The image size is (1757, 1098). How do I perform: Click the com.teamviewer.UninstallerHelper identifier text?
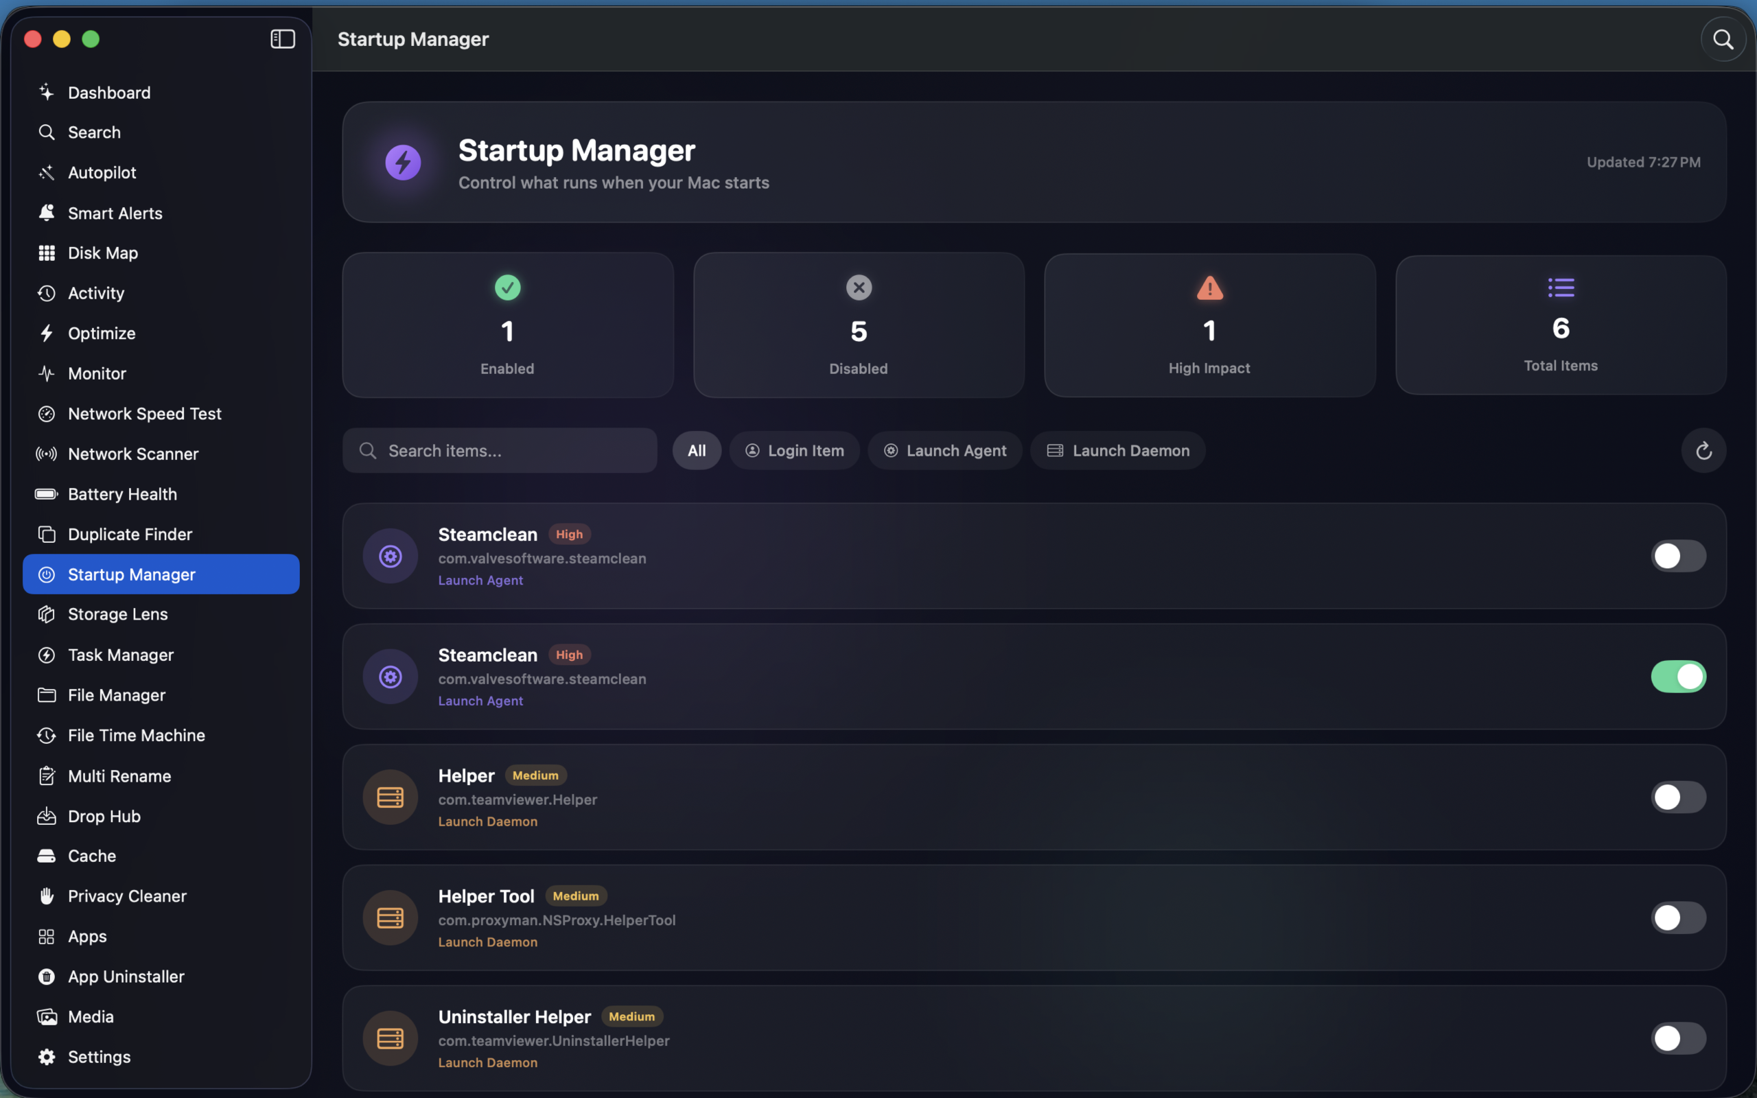[x=554, y=1040]
